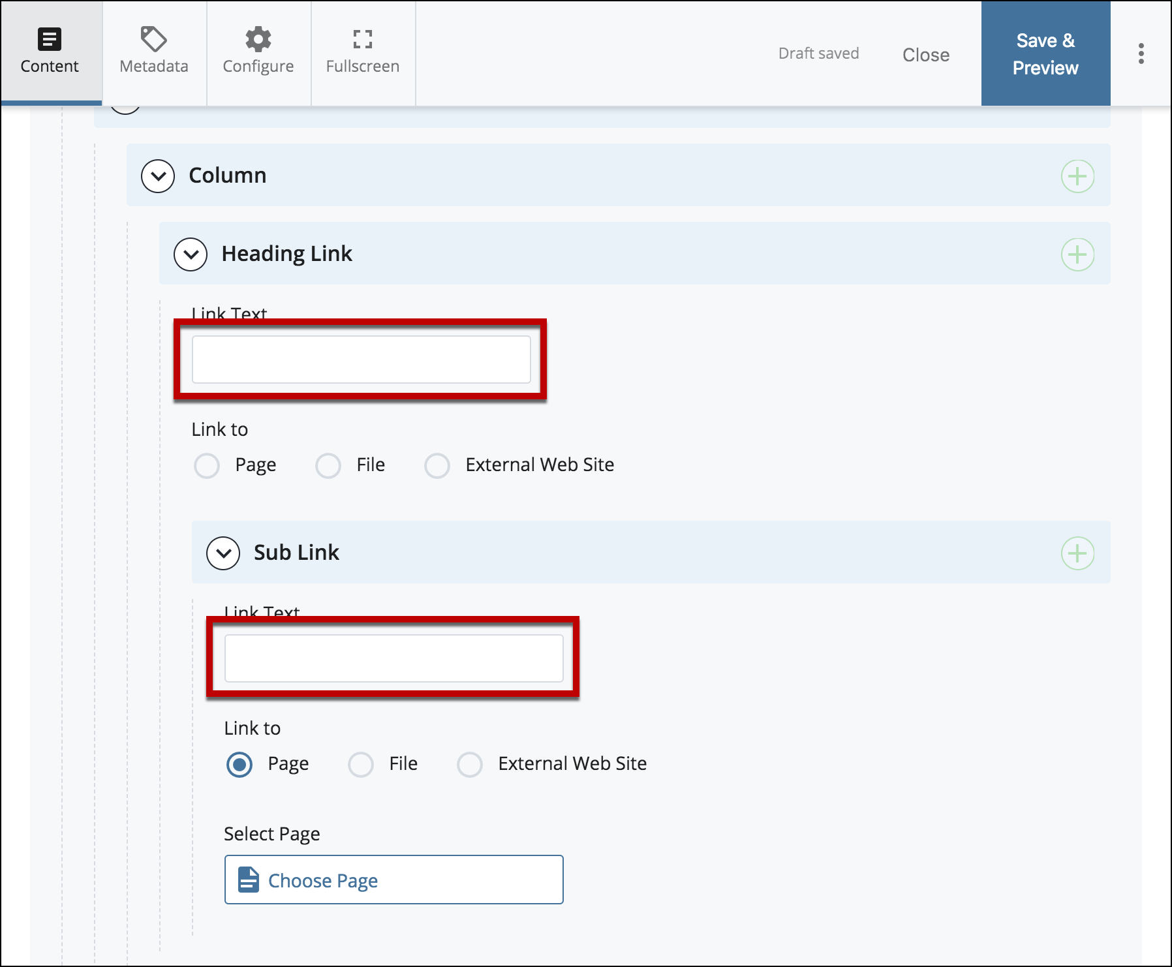Screen dimensions: 1172x967
Task: Select Page radio under Sub Link
Action: pyautogui.click(x=239, y=765)
